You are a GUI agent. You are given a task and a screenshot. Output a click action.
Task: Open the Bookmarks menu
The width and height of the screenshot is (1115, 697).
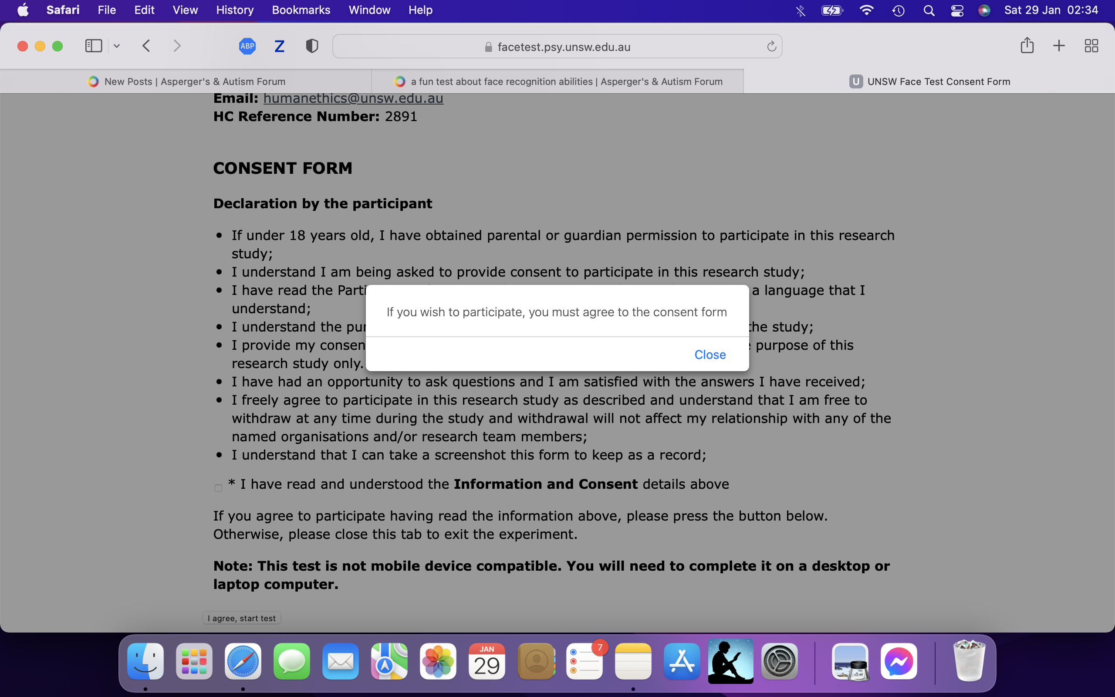(x=301, y=10)
